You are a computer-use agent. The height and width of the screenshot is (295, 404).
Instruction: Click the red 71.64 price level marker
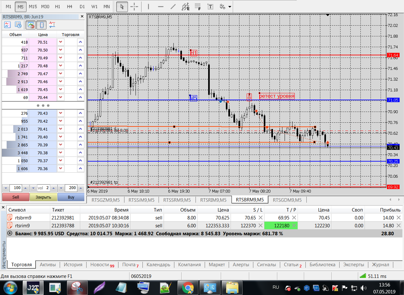(x=393, y=55)
